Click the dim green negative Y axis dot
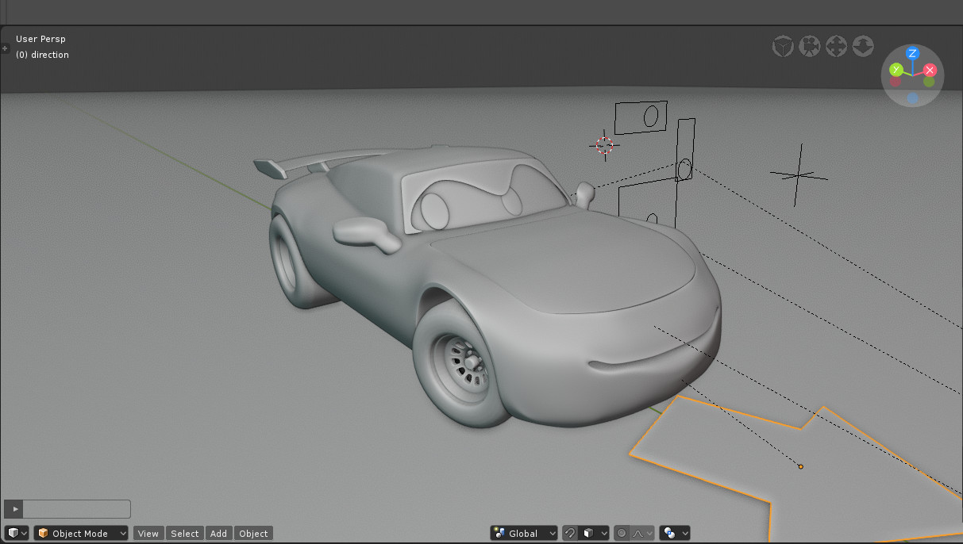The image size is (963, 544). click(x=929, y=81)
